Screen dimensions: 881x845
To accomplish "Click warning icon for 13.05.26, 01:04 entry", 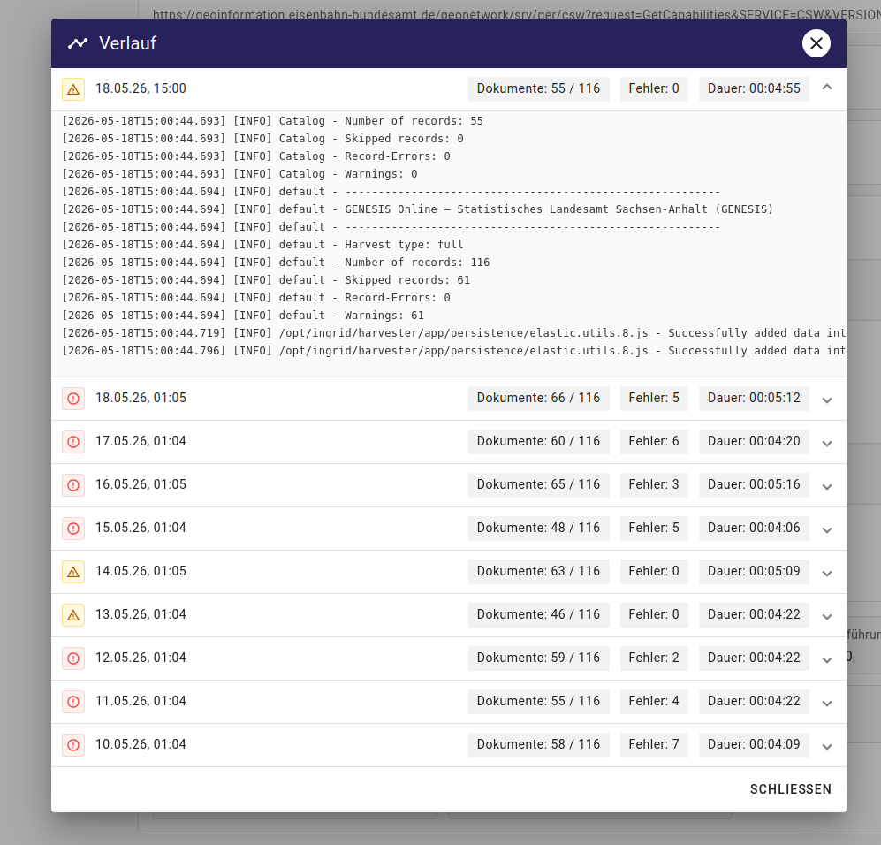I will (73, 615).
